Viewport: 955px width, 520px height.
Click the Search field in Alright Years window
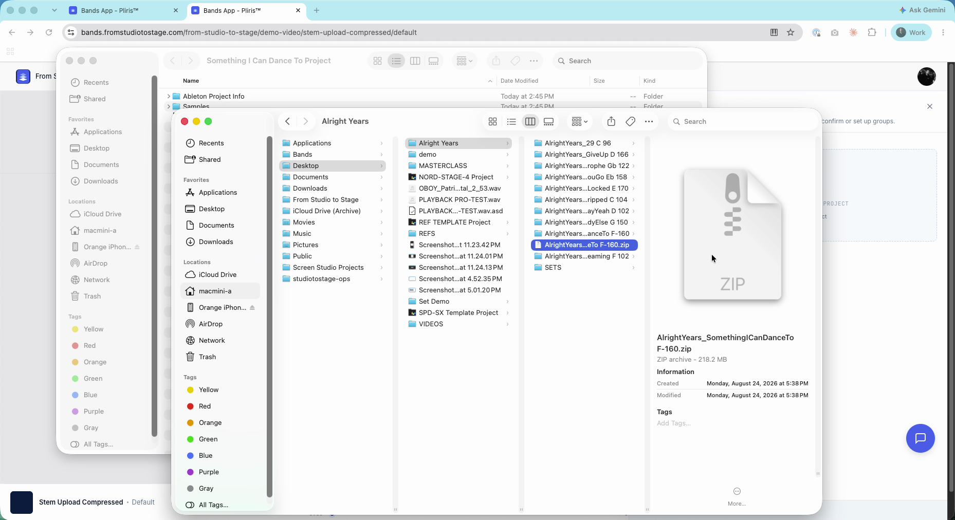coord(742,121)
